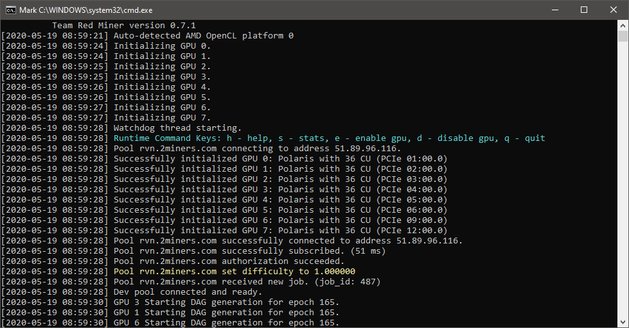Close the Team Red Miner console window
The width and height of the screenshot is (629, 328).
click(614, 10)
